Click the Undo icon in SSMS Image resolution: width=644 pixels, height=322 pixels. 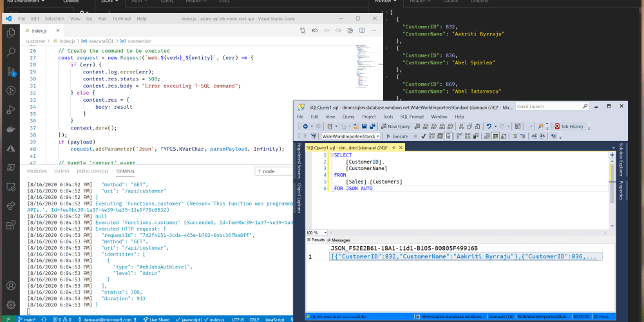pyautogui.click(x=489, y=126)
